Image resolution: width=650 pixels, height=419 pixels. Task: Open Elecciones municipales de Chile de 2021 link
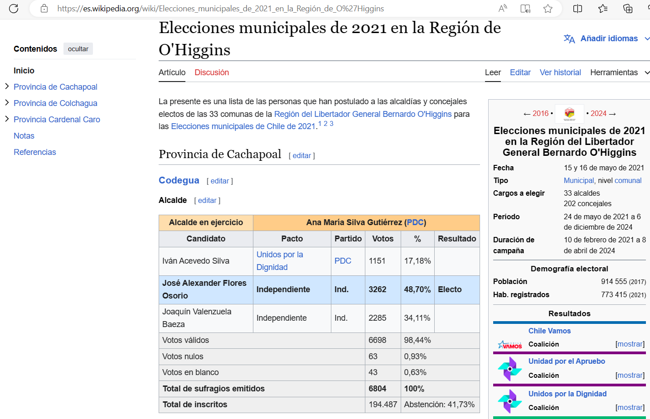point(243,126)
